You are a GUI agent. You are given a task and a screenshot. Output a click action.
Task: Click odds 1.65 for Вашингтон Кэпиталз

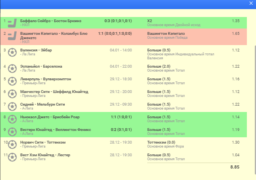click(x=236, y=34)
